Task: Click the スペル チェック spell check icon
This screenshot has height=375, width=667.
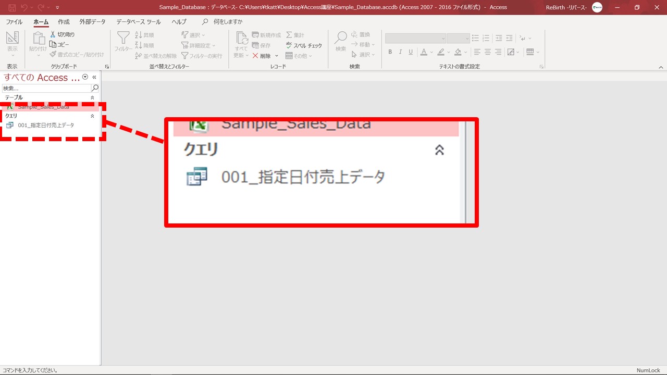Action: pyautogui.click(x=289, y=45)
